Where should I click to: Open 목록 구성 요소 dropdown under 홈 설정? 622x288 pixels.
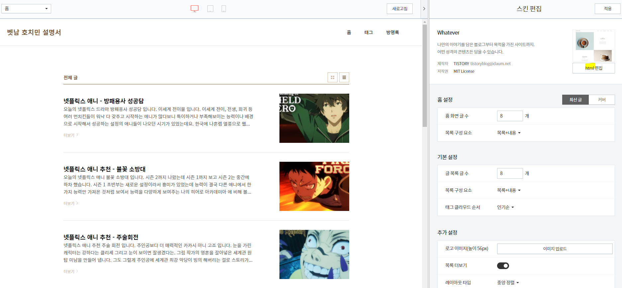(509, 133)
